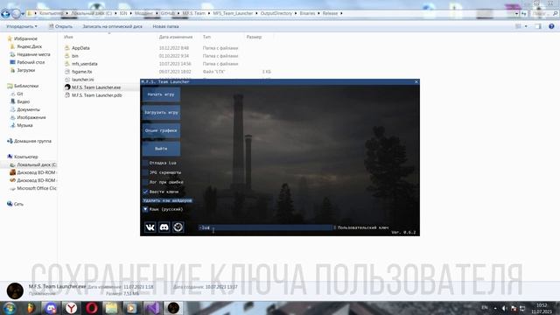Open 'Видео' library in navigation pane

[24, 101]
